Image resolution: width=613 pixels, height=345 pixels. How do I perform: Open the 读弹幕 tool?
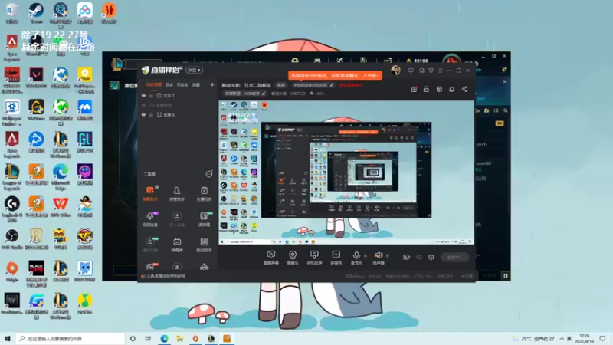[x=204, y=219]
